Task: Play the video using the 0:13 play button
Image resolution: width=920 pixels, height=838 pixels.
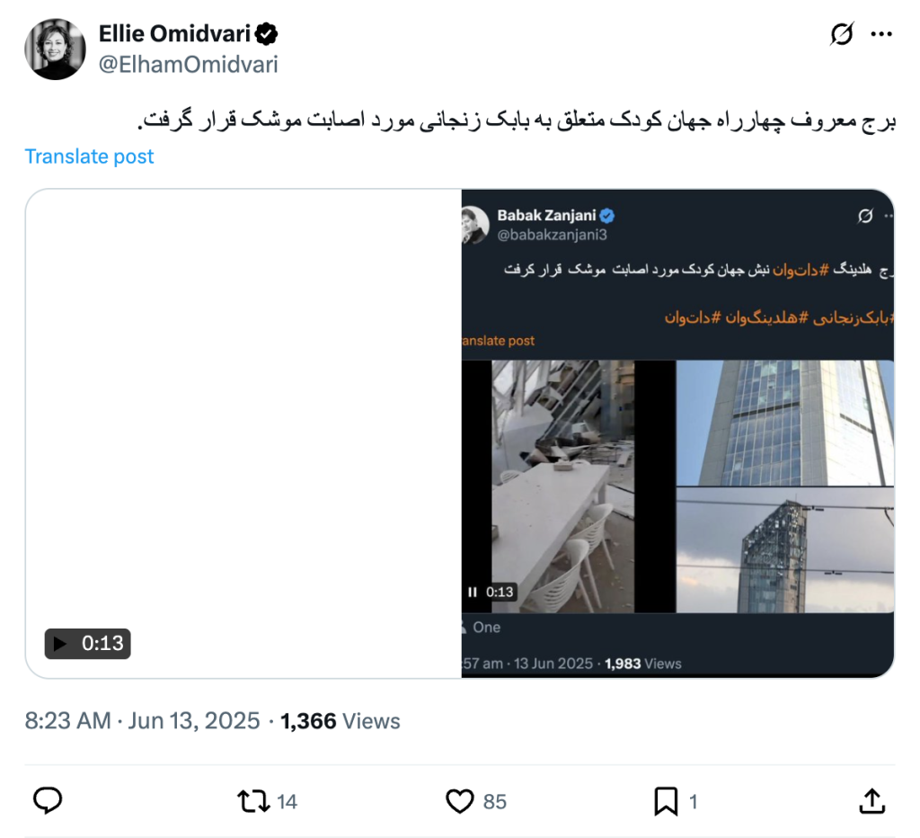Action: pos(87,644)
